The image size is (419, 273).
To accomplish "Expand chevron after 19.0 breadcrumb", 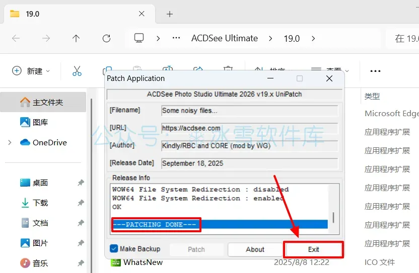I will tap(313, 38).
